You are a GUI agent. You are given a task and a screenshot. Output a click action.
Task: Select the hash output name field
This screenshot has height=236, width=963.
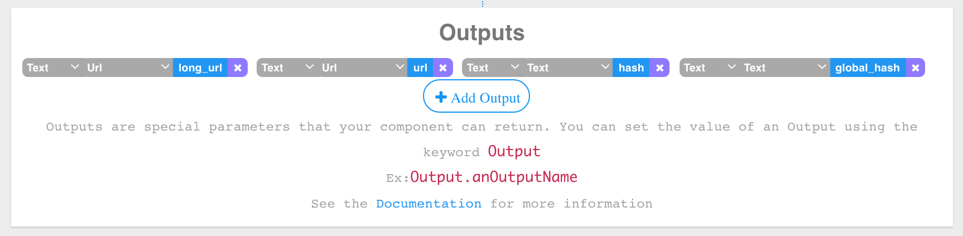[631, 68]
